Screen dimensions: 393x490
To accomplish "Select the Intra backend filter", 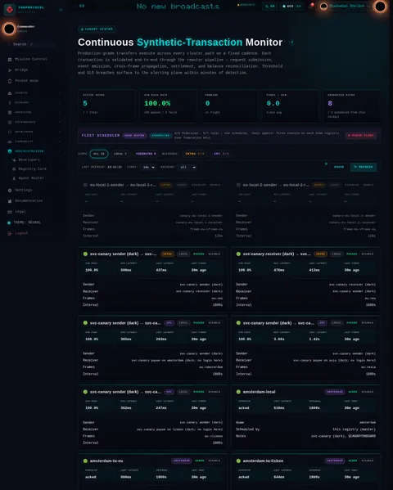I will 195,154.
